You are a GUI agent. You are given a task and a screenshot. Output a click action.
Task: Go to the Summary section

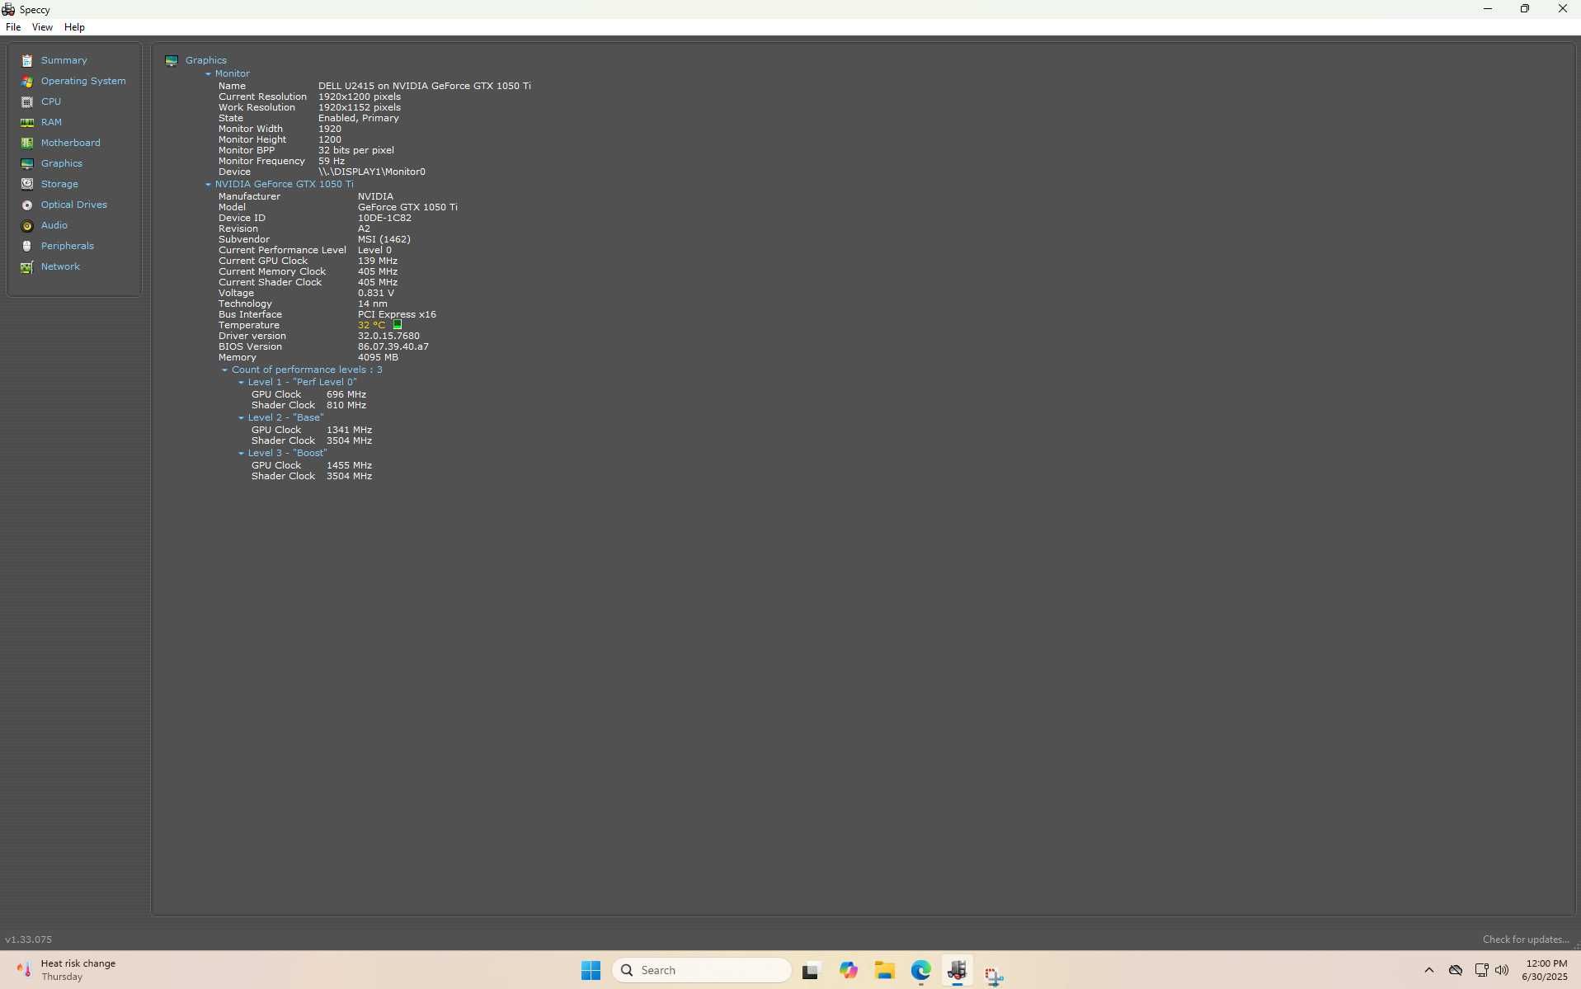pos(64,60)
